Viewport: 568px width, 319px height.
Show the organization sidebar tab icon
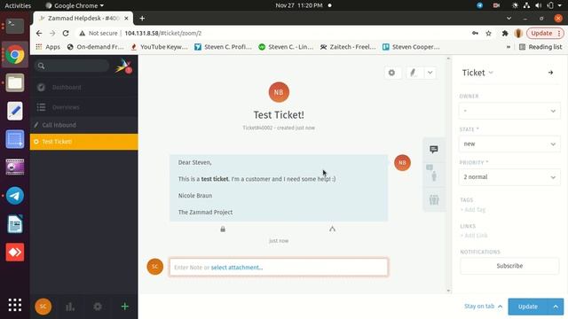[x=434, y=199]
